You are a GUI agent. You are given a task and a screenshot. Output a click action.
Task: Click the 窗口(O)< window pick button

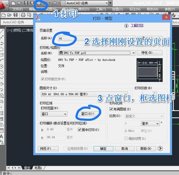point(88,114)
